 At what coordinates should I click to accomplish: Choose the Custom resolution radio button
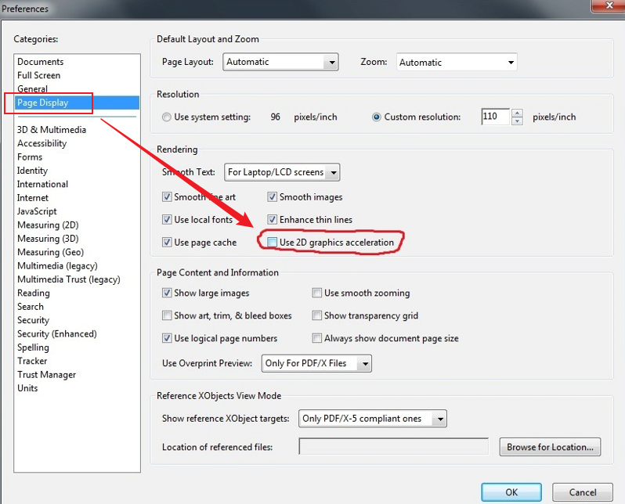click(377, 117)
